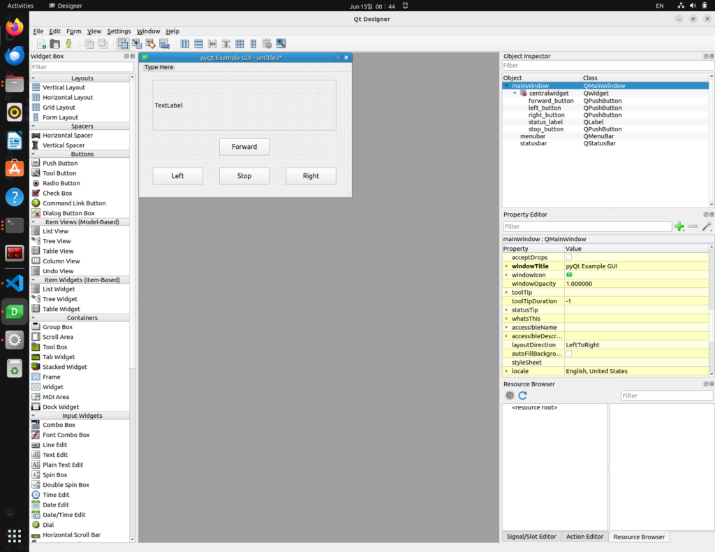Image resolution: width=715 pixels, height=552 pixels.
Task: Open the Form menu
Action: 74,31
